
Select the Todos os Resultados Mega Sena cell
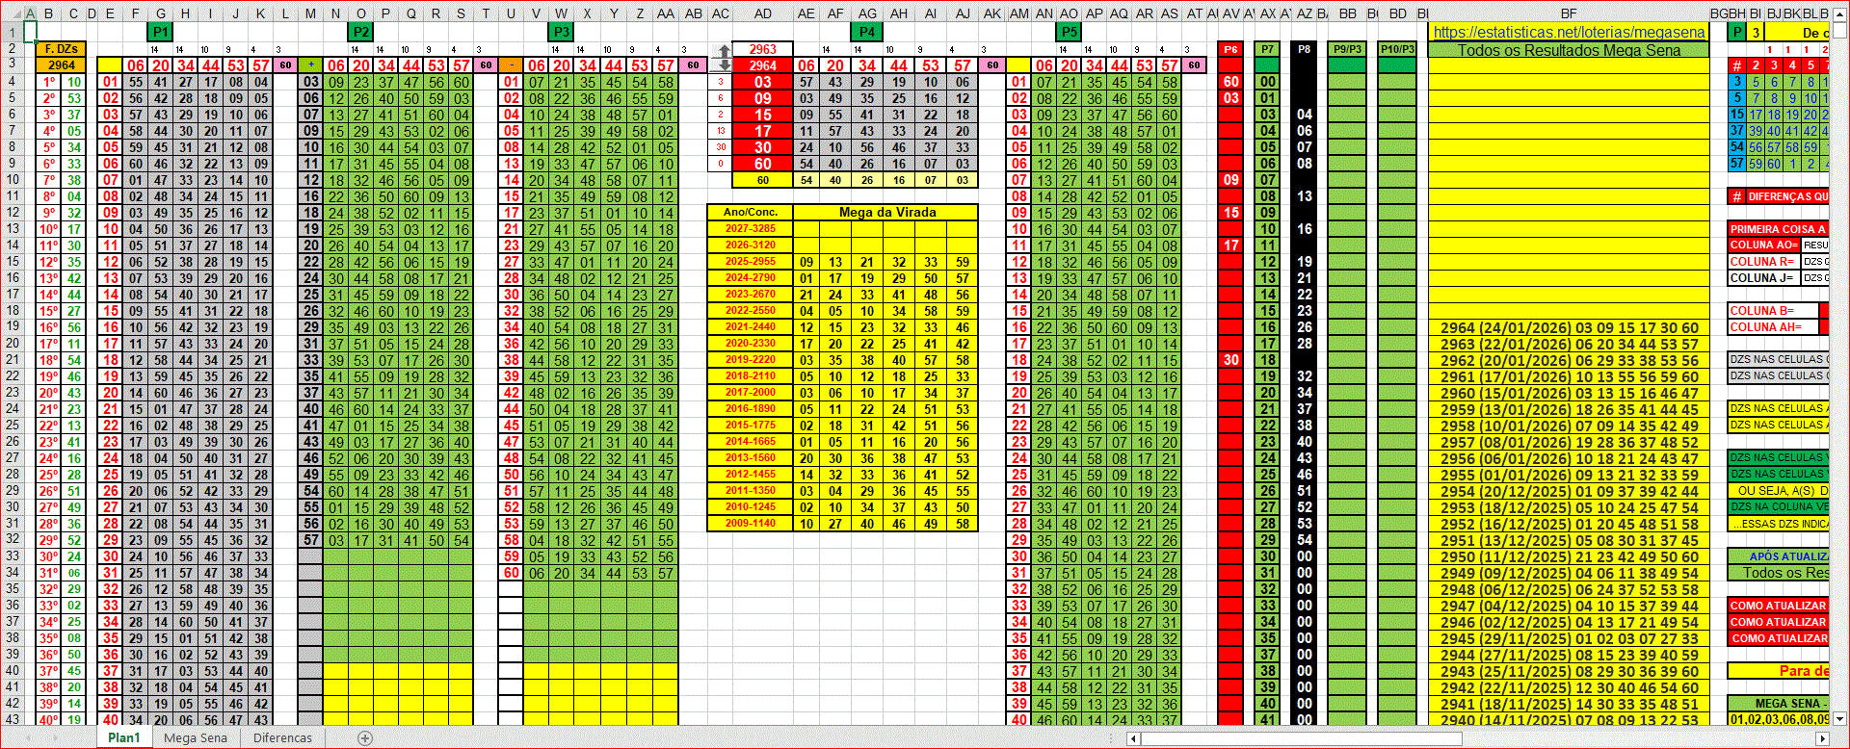point(1569,50)
